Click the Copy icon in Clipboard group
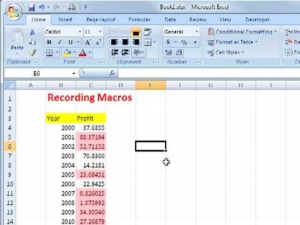The width and height of the screenshot is (300, 225). [x=32, y=42]
